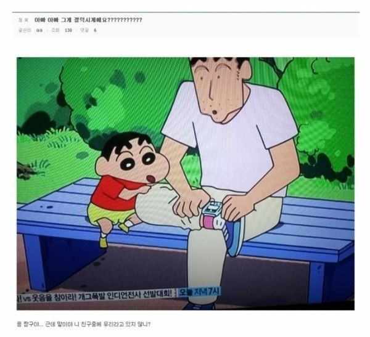Viewport: 370px width, 337px height.
Task: Click the 글쓴이 author label
Action: pyautogui.click(x=25, y=30)
